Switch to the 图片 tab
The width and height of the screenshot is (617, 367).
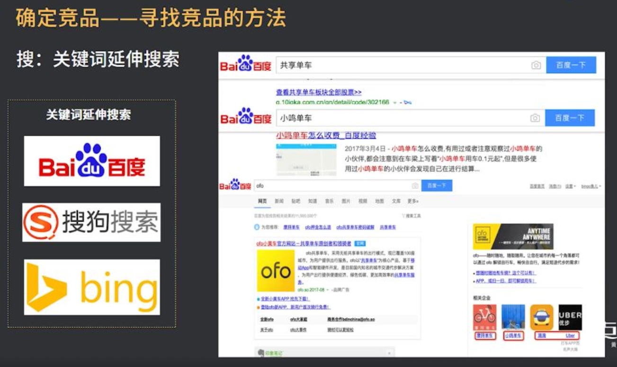346,201
